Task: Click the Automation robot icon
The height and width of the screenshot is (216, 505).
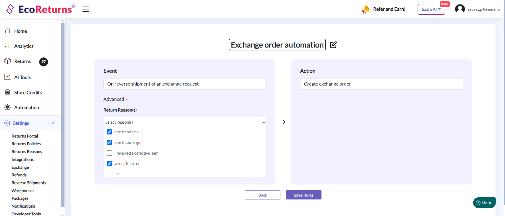Action: point(8,107)
